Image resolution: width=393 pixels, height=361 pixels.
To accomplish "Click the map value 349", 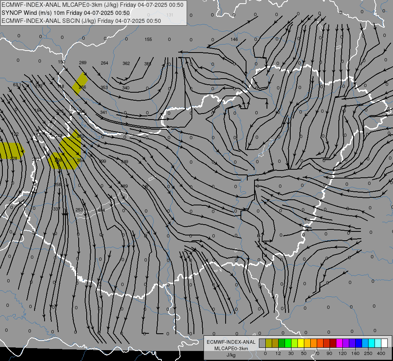I will coord(124,162).
